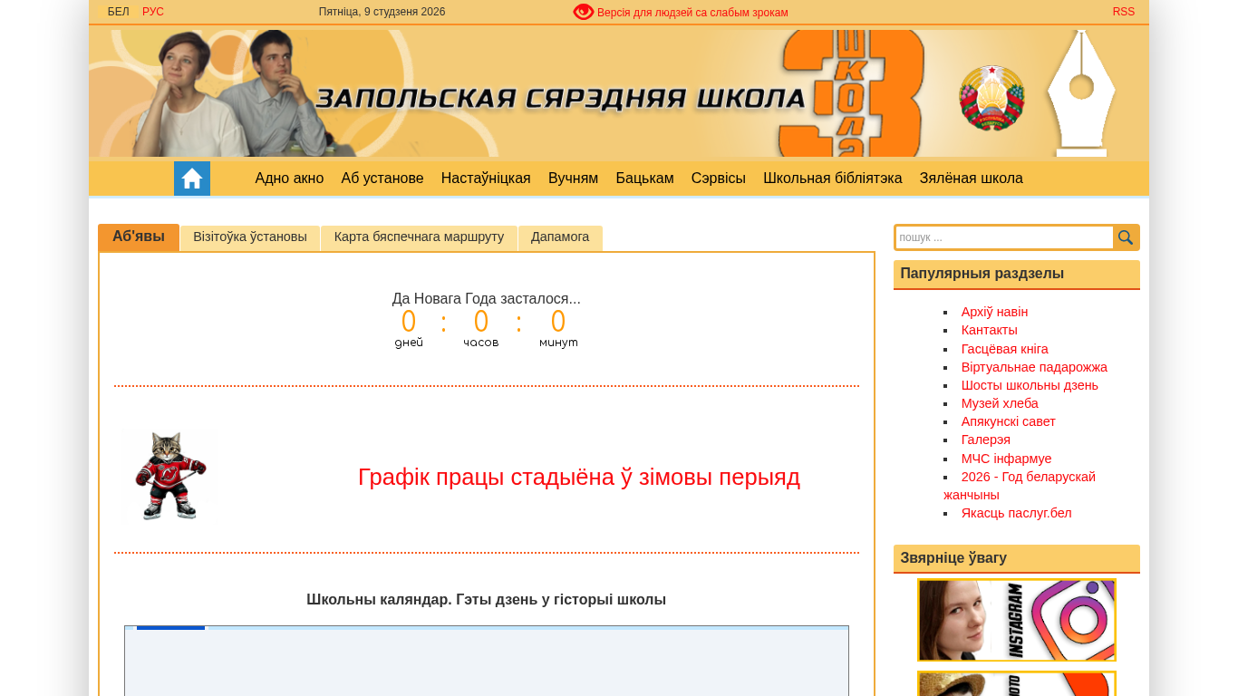Switch to Карта бяспечнага маршруту tab
The image size is (1238, 696).
pyautogui.click(x=419, y=237)
